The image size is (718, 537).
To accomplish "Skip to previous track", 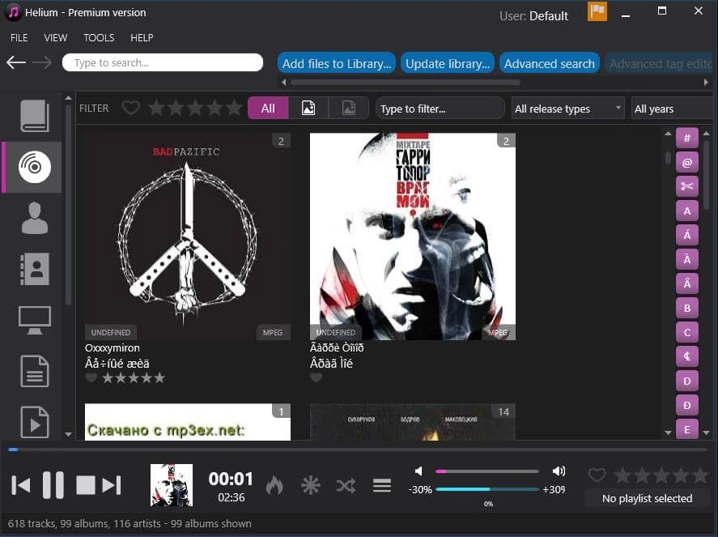I will click(x=20, y=485).
